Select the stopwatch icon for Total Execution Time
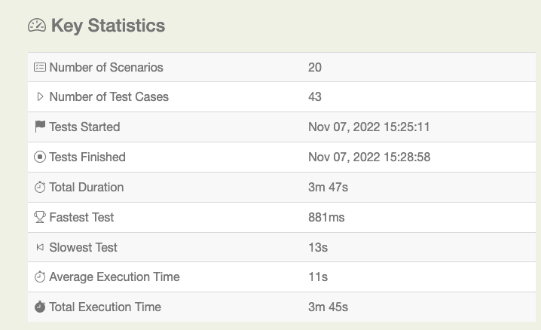This screenshot has height=330, width=541. (x=40, y=307)
